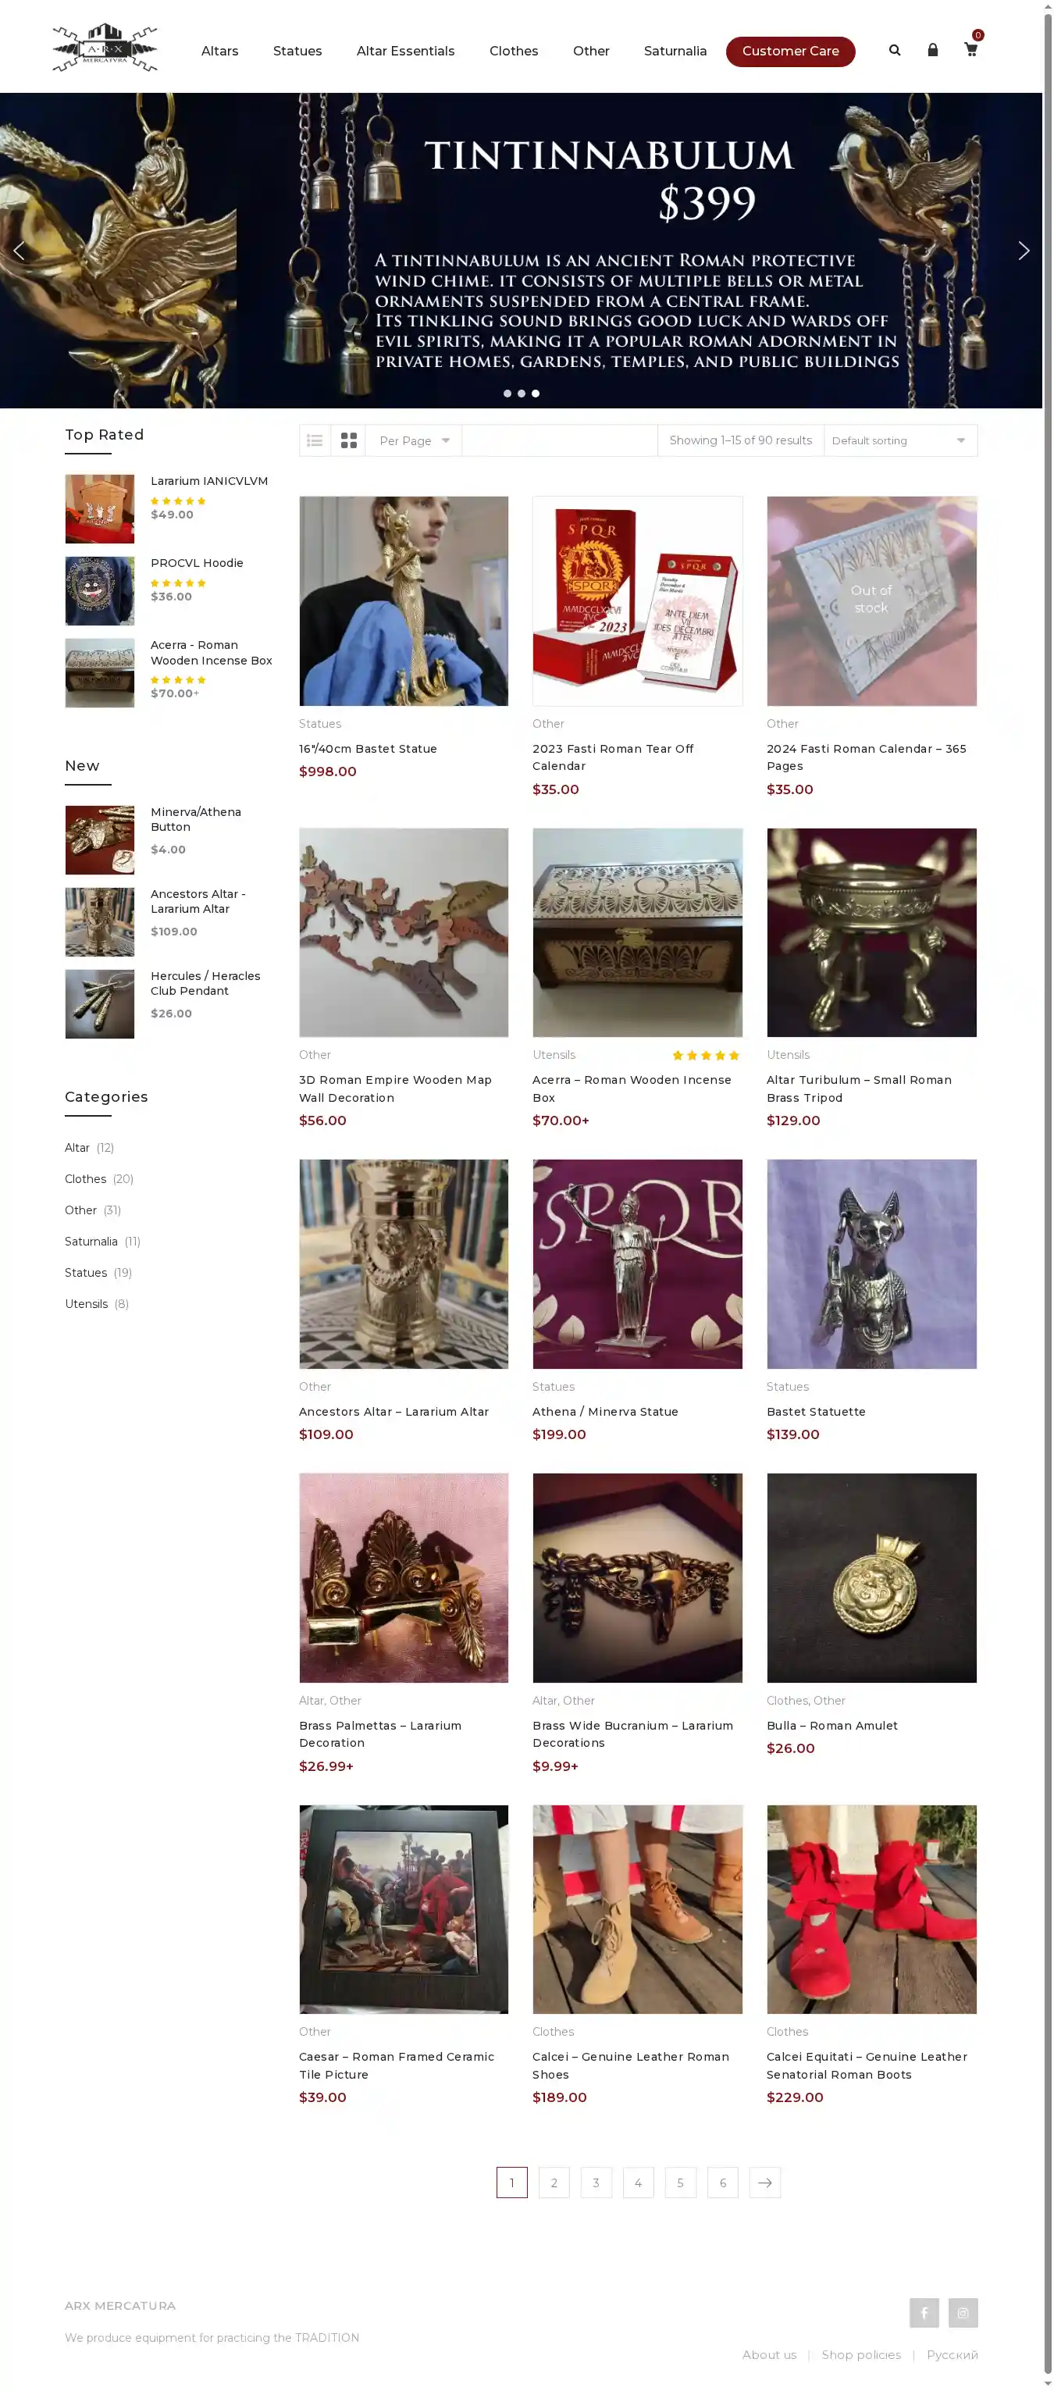Viewport: 1054px width, 2391px height.
Task: Open the Statues category link
Action: [x=87, y=1273]
